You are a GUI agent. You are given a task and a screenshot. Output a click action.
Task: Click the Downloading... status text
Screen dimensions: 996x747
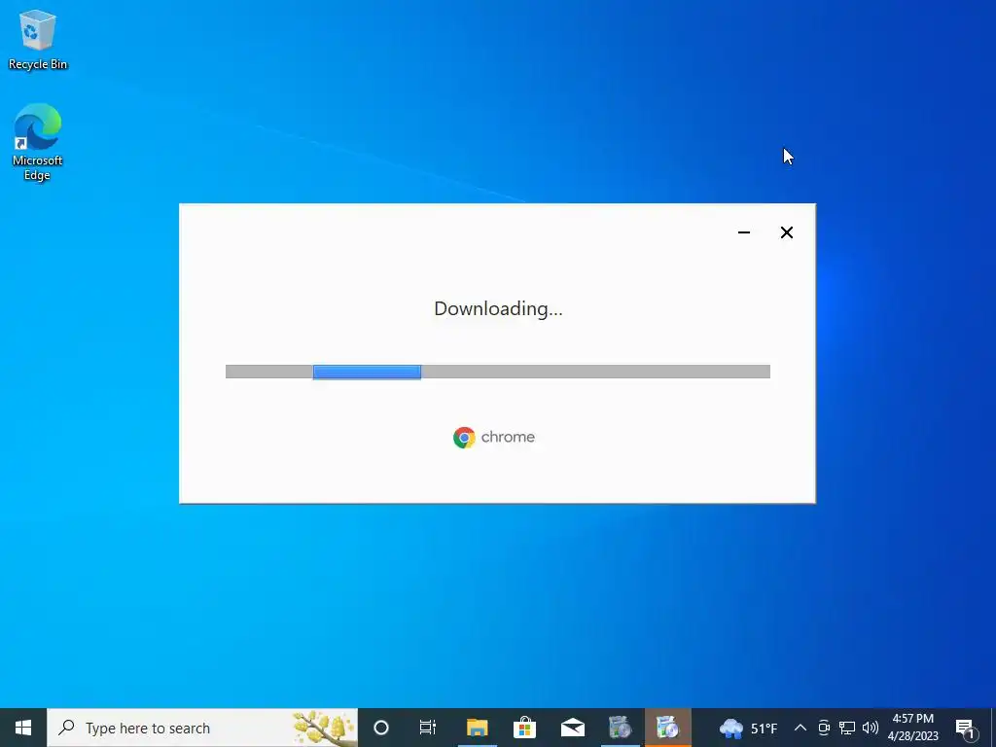(498, 308)
